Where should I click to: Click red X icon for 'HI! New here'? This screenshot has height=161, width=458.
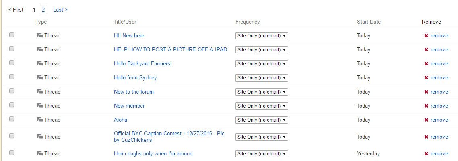[426, 36]
